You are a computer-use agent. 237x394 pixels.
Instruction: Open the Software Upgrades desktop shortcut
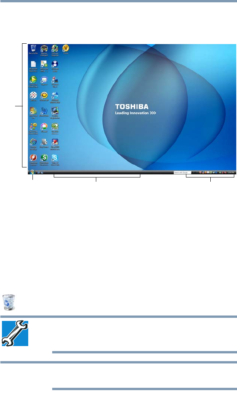pos(55,50)
